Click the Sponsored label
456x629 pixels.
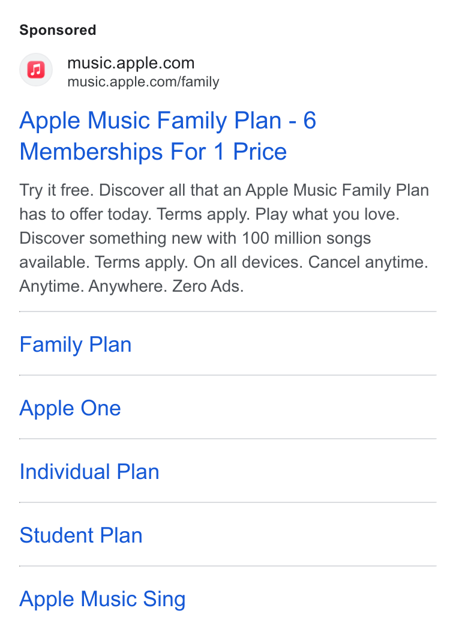click(58, 30)
